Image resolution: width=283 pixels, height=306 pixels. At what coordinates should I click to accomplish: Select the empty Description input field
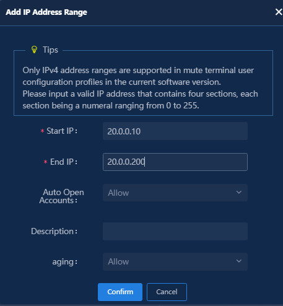[175, 231]
